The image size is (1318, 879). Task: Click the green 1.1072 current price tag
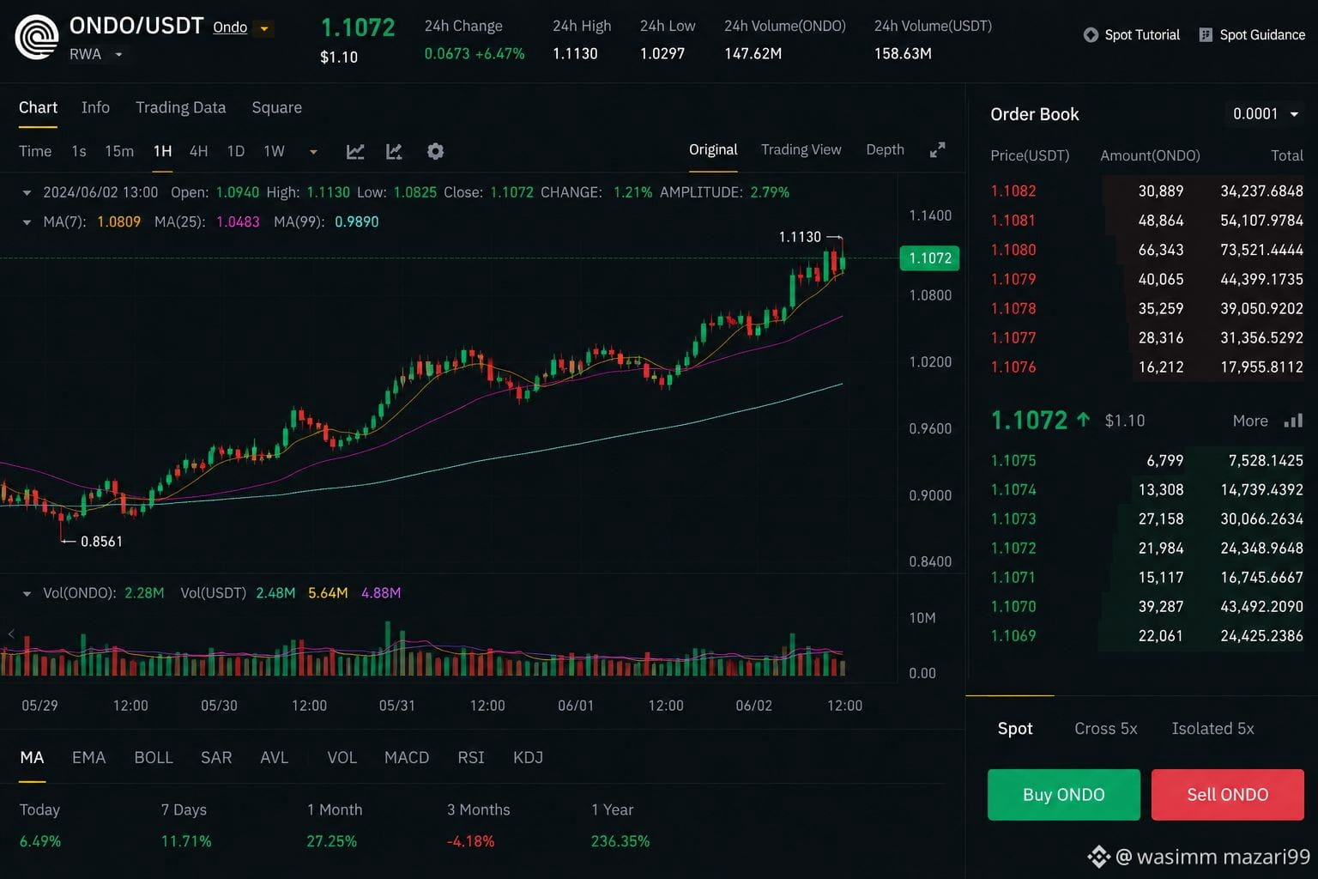pyautogui.click(x=929, y=258)
